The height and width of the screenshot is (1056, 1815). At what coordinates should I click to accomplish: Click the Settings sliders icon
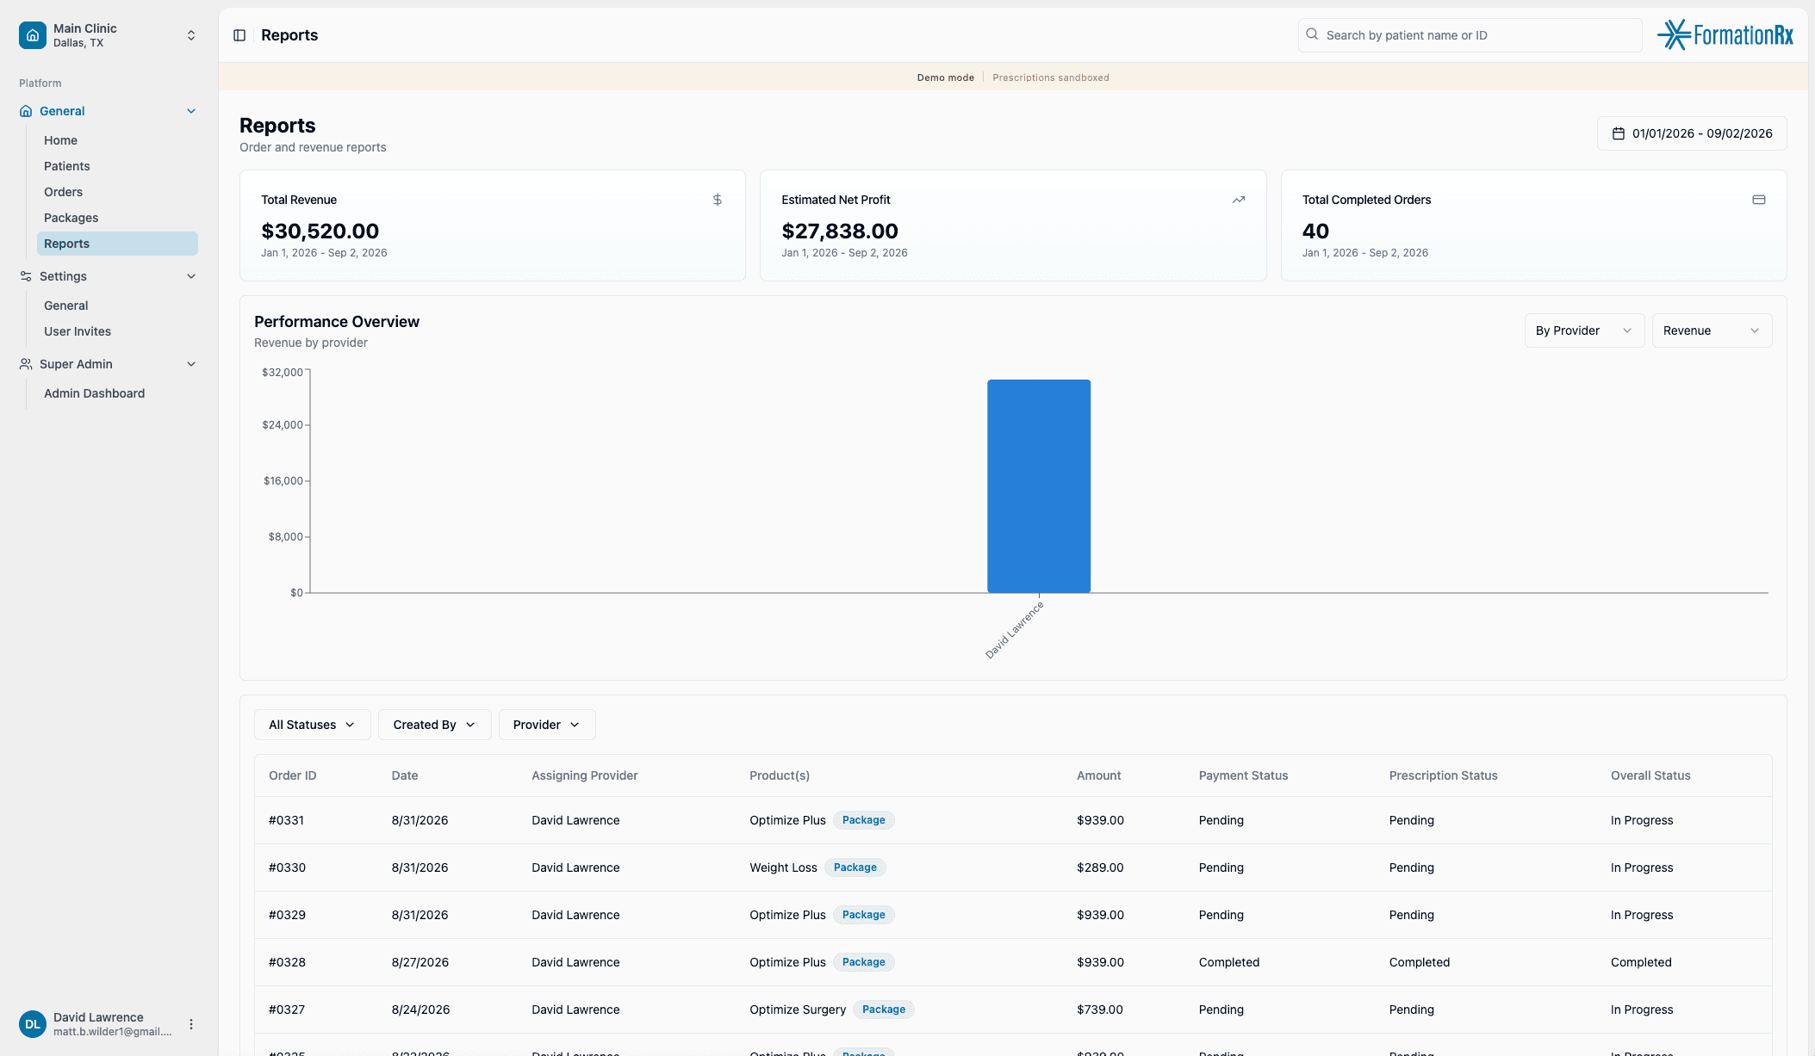26,276
